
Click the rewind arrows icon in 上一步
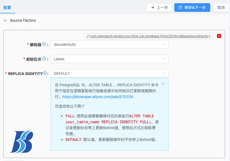pyautogui.click(x=153, y=8)
